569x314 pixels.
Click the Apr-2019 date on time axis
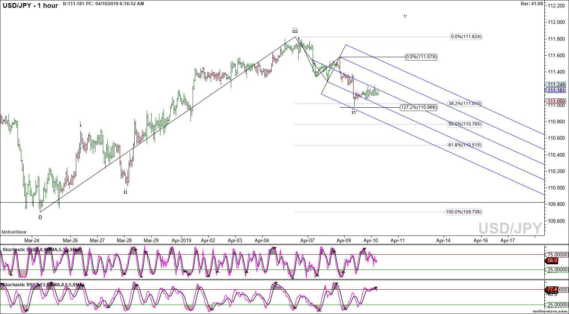pos(181,240)
